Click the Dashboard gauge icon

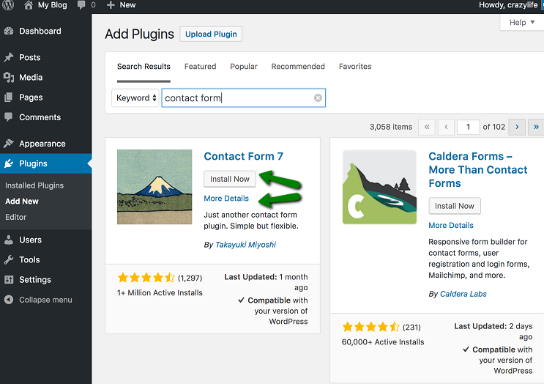tap(9, 31)
